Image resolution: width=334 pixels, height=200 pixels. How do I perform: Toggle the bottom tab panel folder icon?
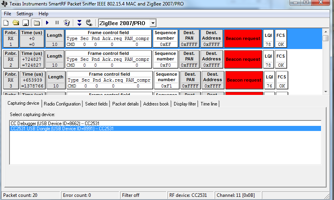[37, 23]
